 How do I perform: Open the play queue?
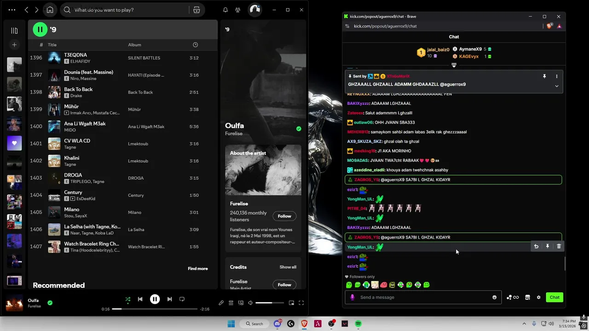coord(231,303)
